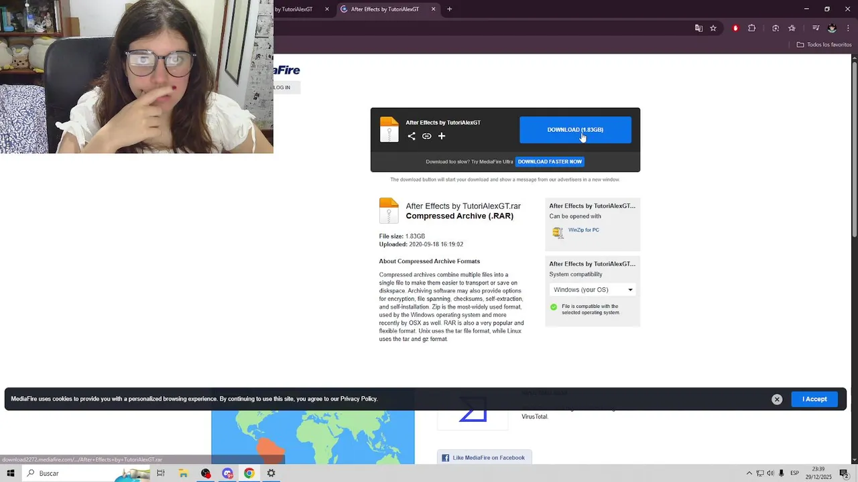Click the WinZip for PC link

[584, 230]
